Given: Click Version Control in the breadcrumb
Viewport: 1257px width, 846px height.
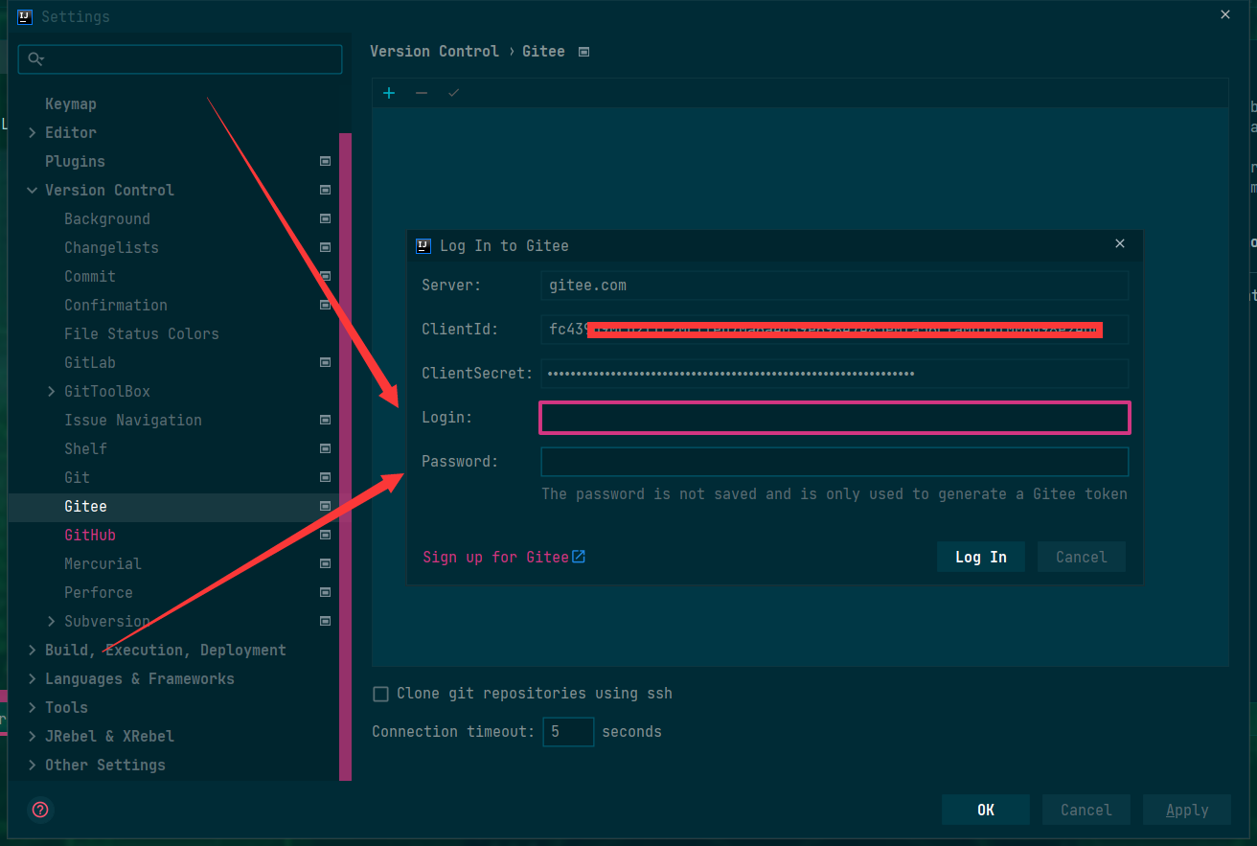Looking at the screenshot, I should coord(435,51).
